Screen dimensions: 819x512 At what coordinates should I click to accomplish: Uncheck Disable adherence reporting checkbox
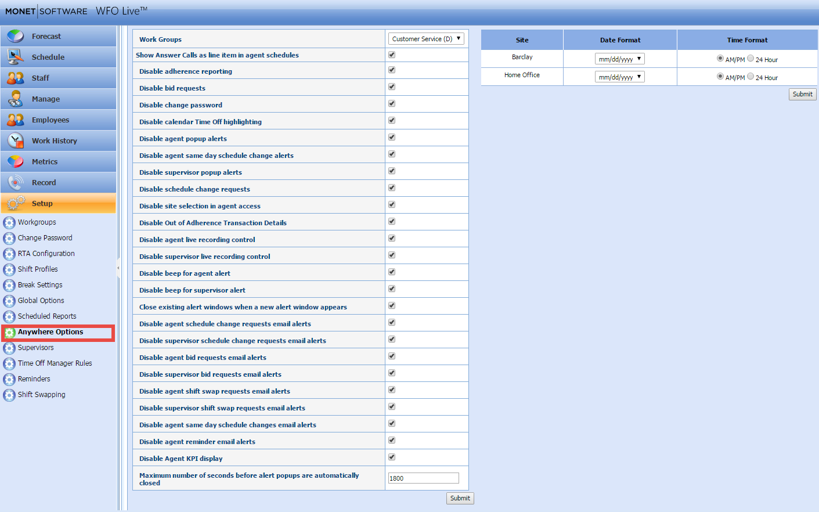[x=392, y=70]
